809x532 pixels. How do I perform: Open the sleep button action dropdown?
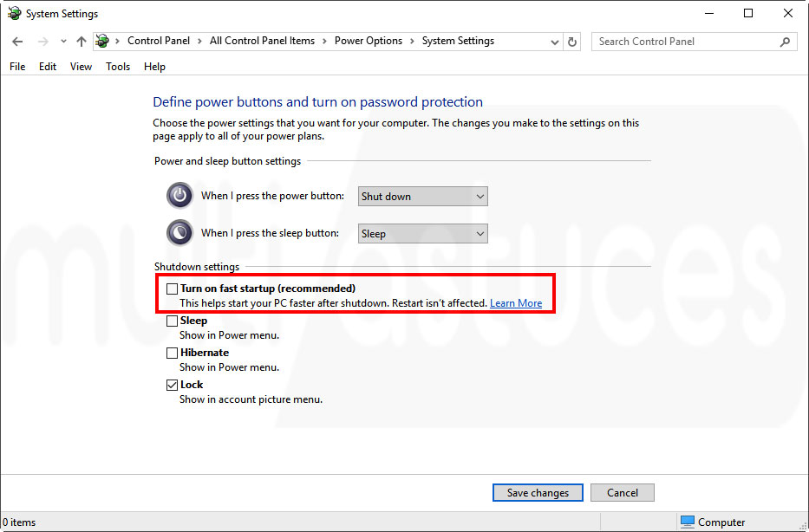coord(422,234)
